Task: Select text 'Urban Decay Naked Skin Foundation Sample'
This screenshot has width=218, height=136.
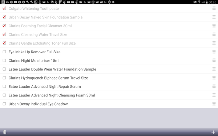Action: coord(45,17)
